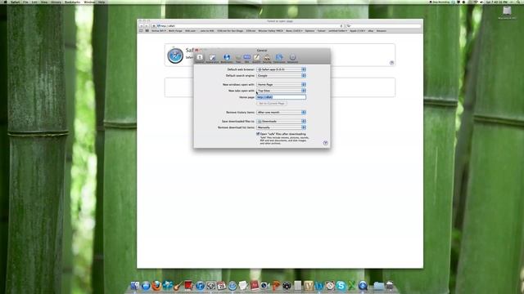Open the Window menu
524x294 pixels.
tap(89, 2)
